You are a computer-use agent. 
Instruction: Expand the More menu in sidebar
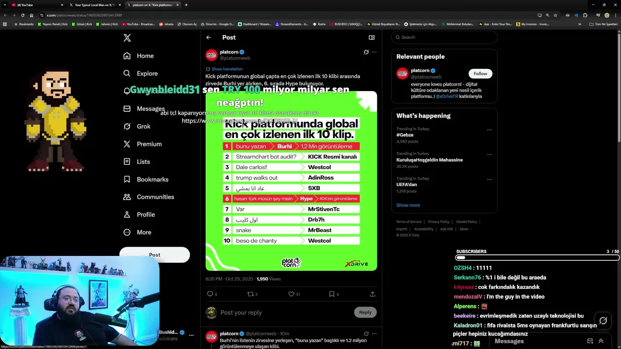(137, 232)
